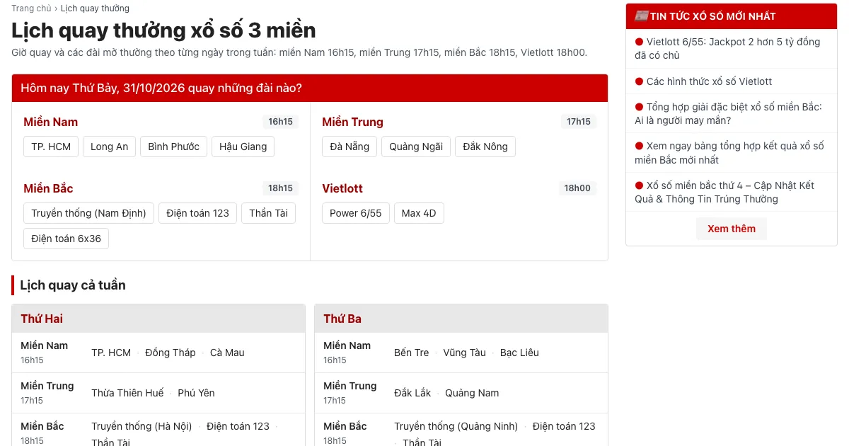The height and width of the screenshot is (446, 849).
Task: Select the Long An lottery chip
Action: (x=110, y=147)
